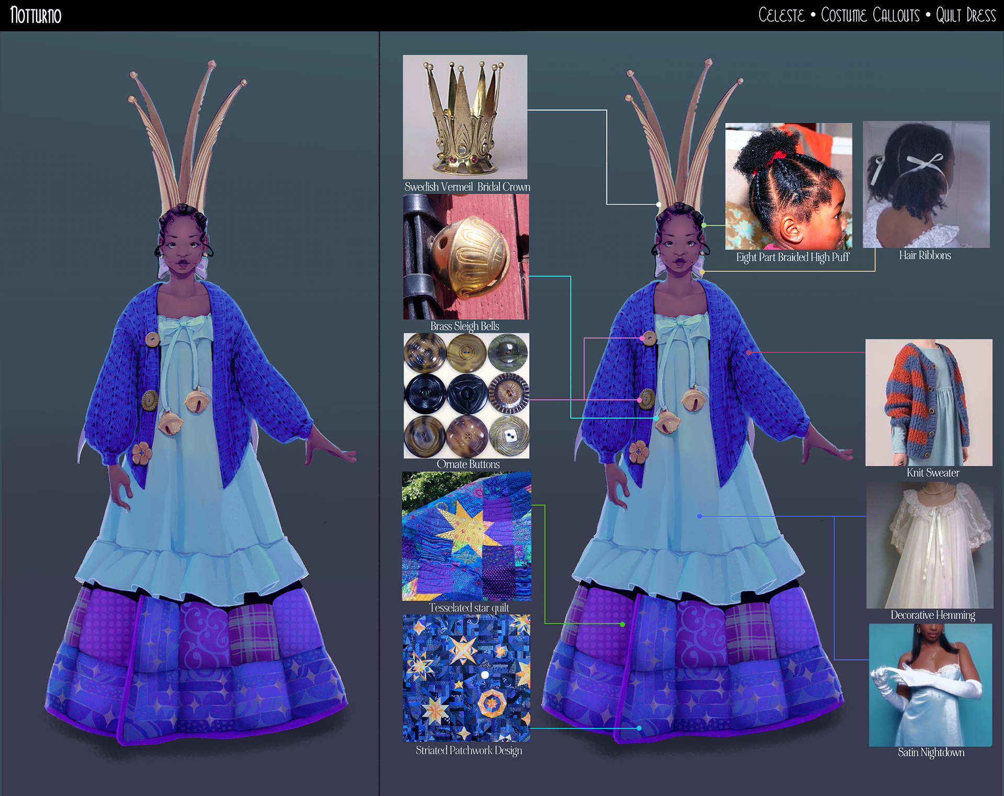Click the Swedish Vermeil Bridal Crown caption
Screen dimensions: 1004x796
point(467,187)
